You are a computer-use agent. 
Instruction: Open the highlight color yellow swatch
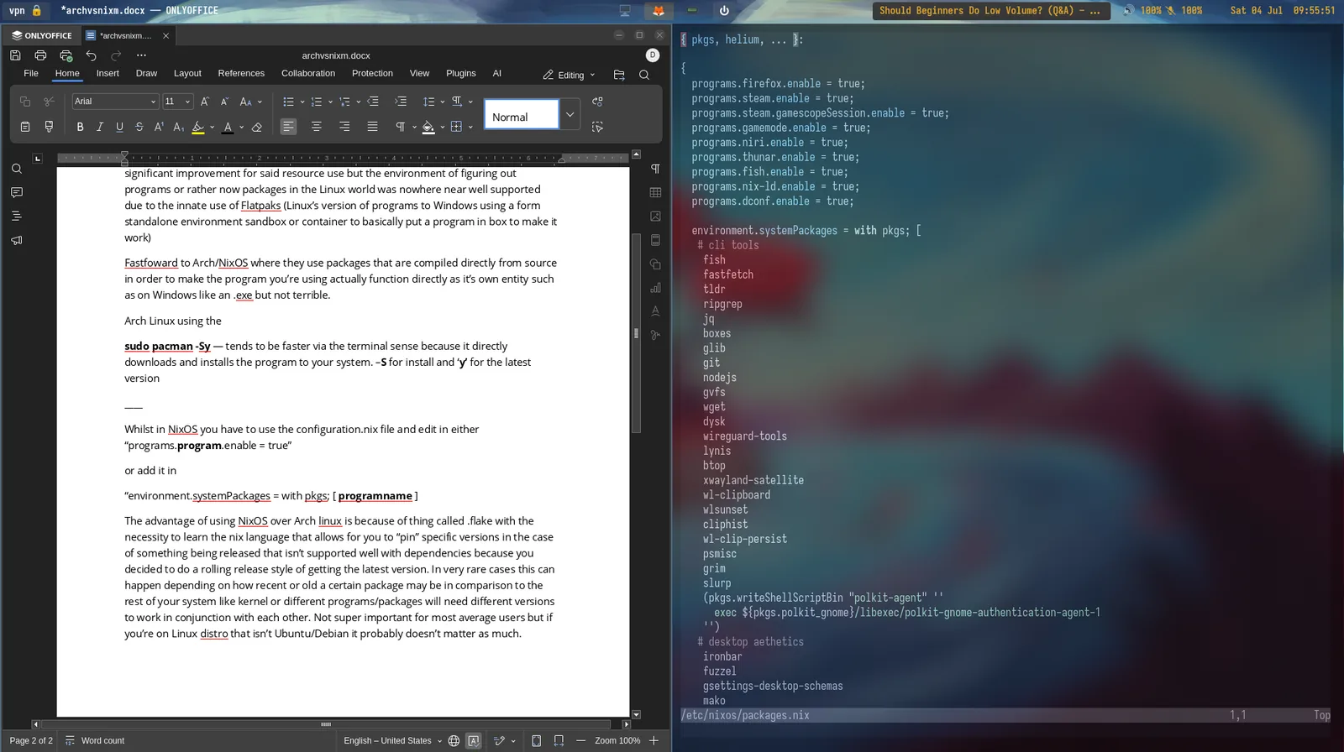198,127
